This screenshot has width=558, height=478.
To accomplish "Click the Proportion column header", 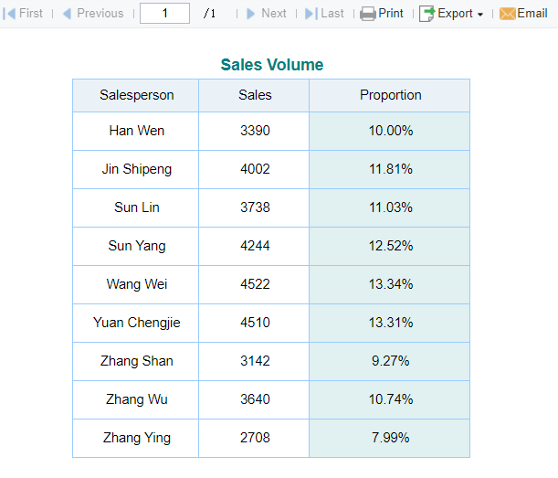I will (x=390, y=95).
